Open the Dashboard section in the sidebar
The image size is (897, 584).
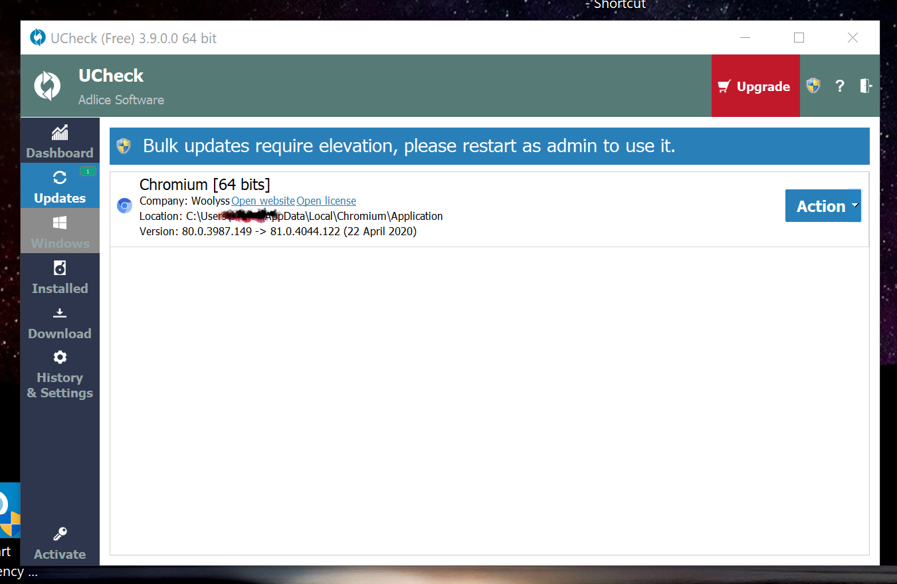coord(60,142)
